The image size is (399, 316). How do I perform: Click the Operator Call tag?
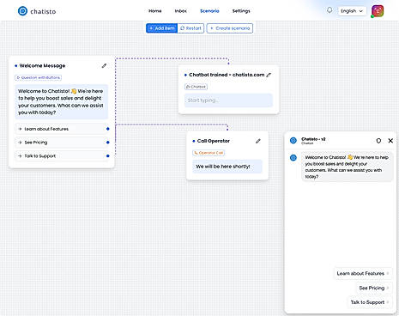pos(209,153)
